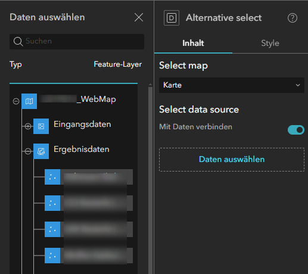The height and width of the screenshot is (274, 308).
Task: Click the Suchen search field
Action: coord(77,42)
